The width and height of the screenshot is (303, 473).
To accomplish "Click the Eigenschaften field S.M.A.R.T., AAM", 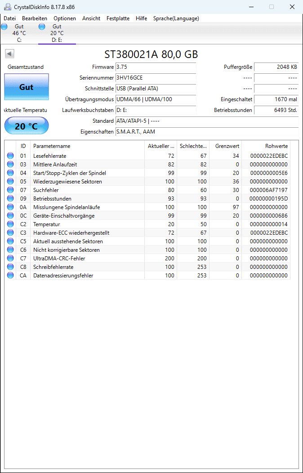I will [207, 132].
